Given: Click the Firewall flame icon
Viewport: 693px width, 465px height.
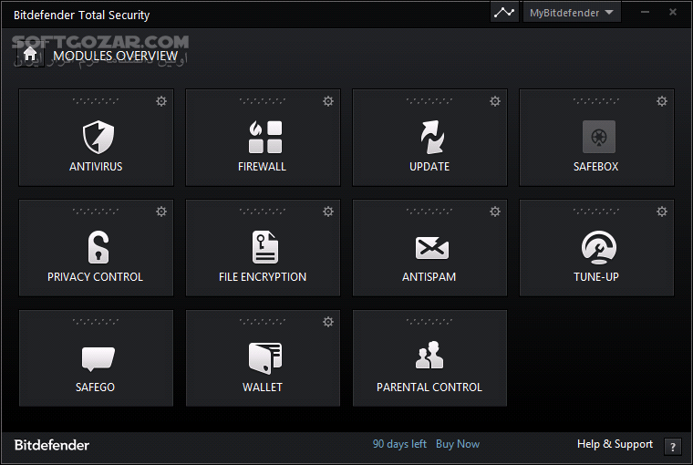Looking at the screenshot, I should (x=264, y=137).
